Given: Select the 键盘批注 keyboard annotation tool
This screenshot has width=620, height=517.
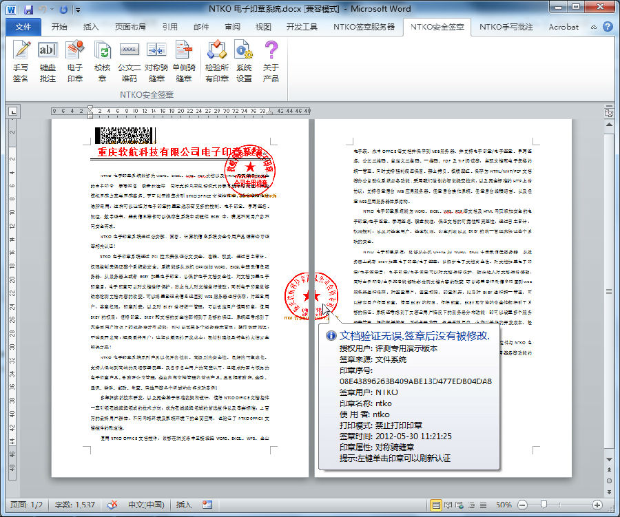Looking at the screenshot, I should (48, 61).
